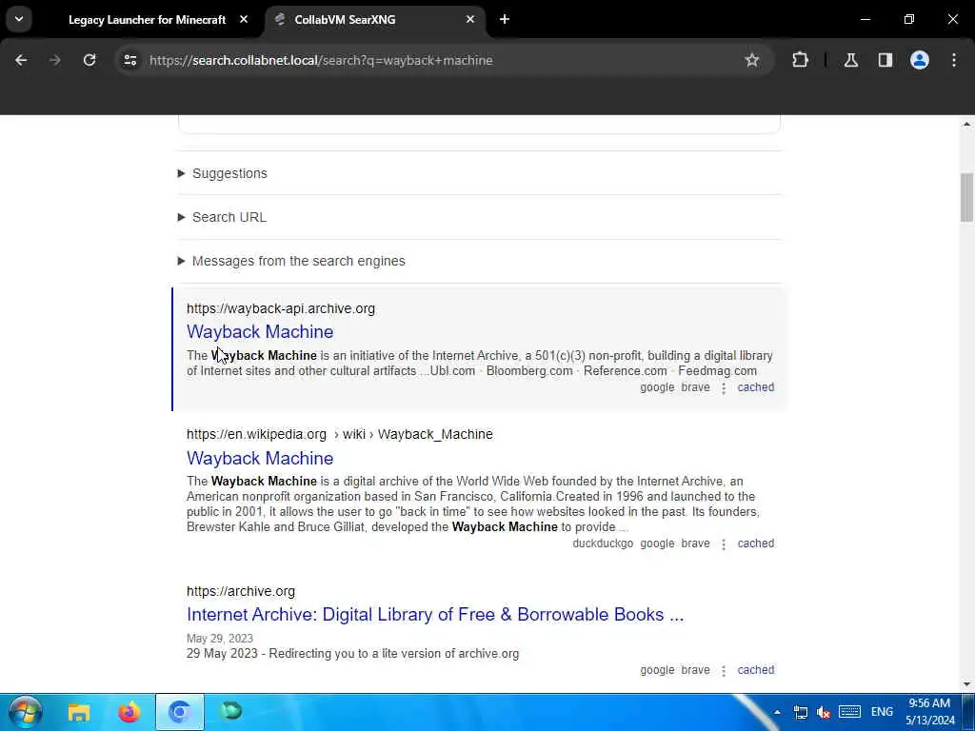Click the scrollbar down arrow
The height and width of the screenshot is (731, 975).
coord(966,684)
